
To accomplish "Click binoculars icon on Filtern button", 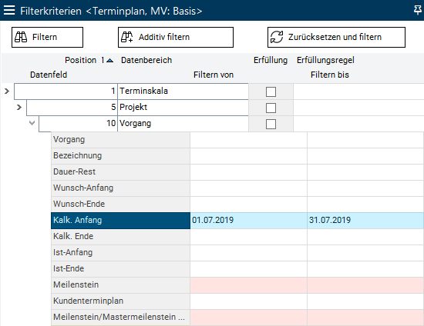I will [x=21, y=37].
